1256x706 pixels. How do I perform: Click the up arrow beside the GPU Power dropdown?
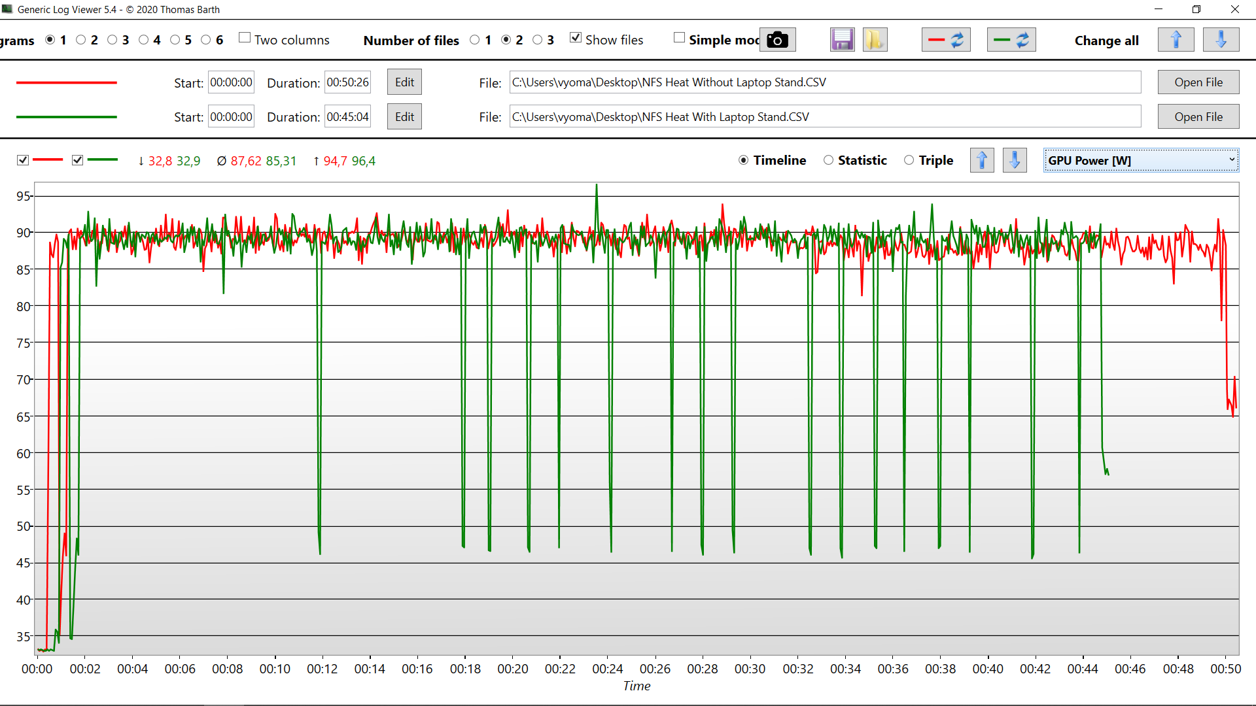point(982,160)
